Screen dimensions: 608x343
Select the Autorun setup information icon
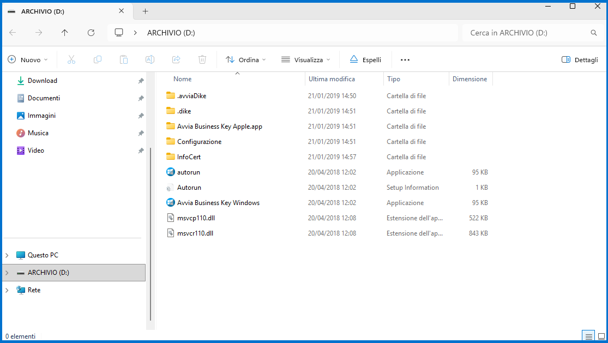tap(170, 188)
